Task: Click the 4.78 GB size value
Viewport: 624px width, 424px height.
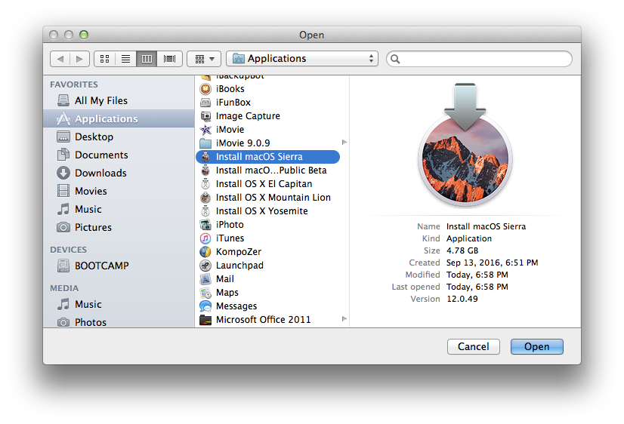Action: pyautogui.click(x=462, y=250)
